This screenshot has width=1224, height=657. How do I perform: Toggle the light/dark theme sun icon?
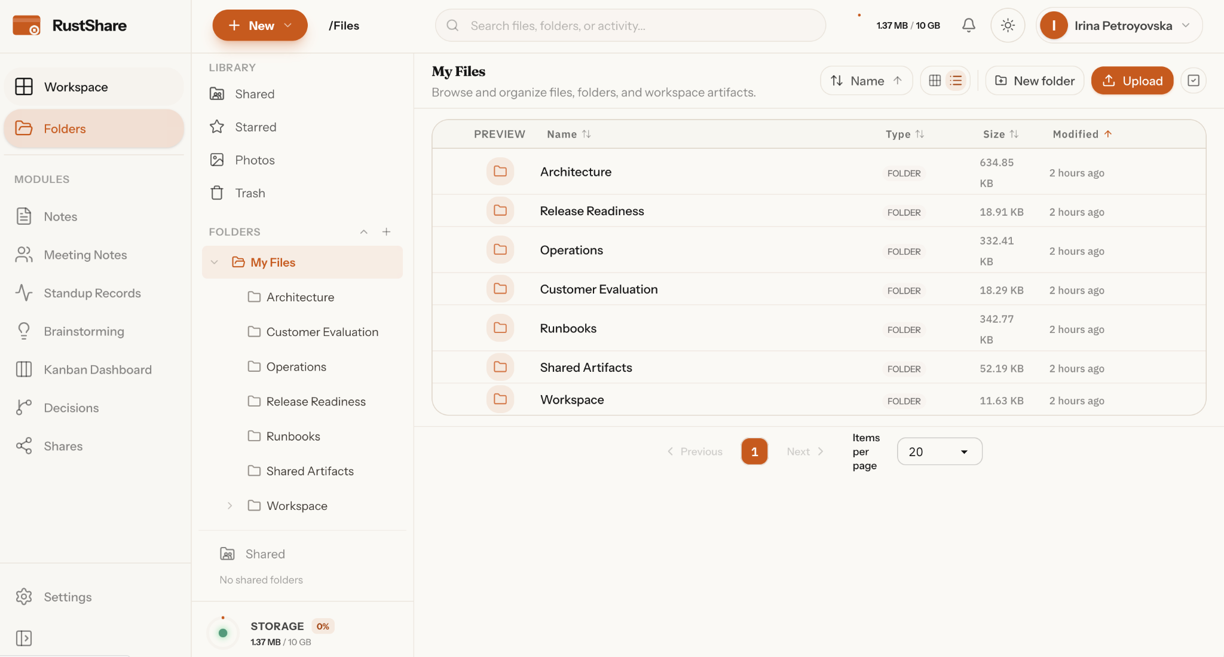pos(1008,25)
